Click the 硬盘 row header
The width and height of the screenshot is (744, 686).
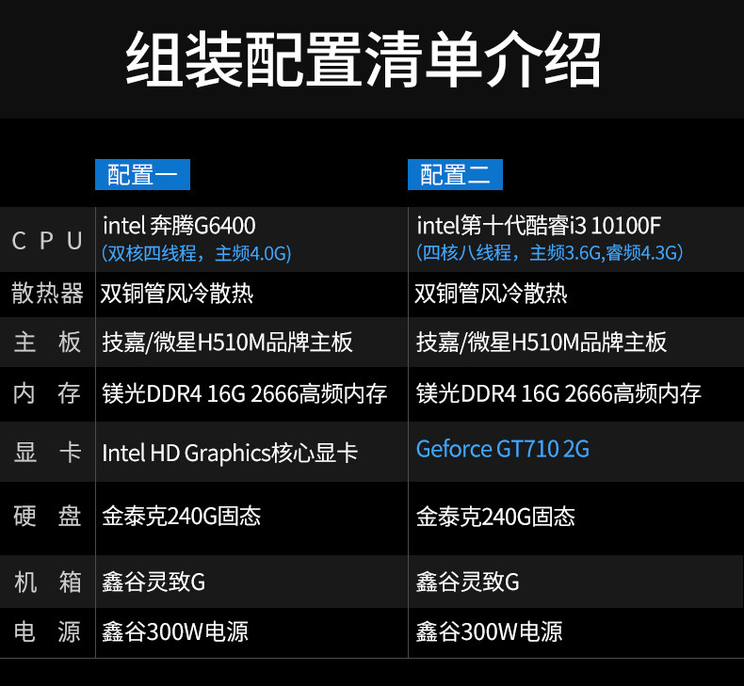pos(47,516)
